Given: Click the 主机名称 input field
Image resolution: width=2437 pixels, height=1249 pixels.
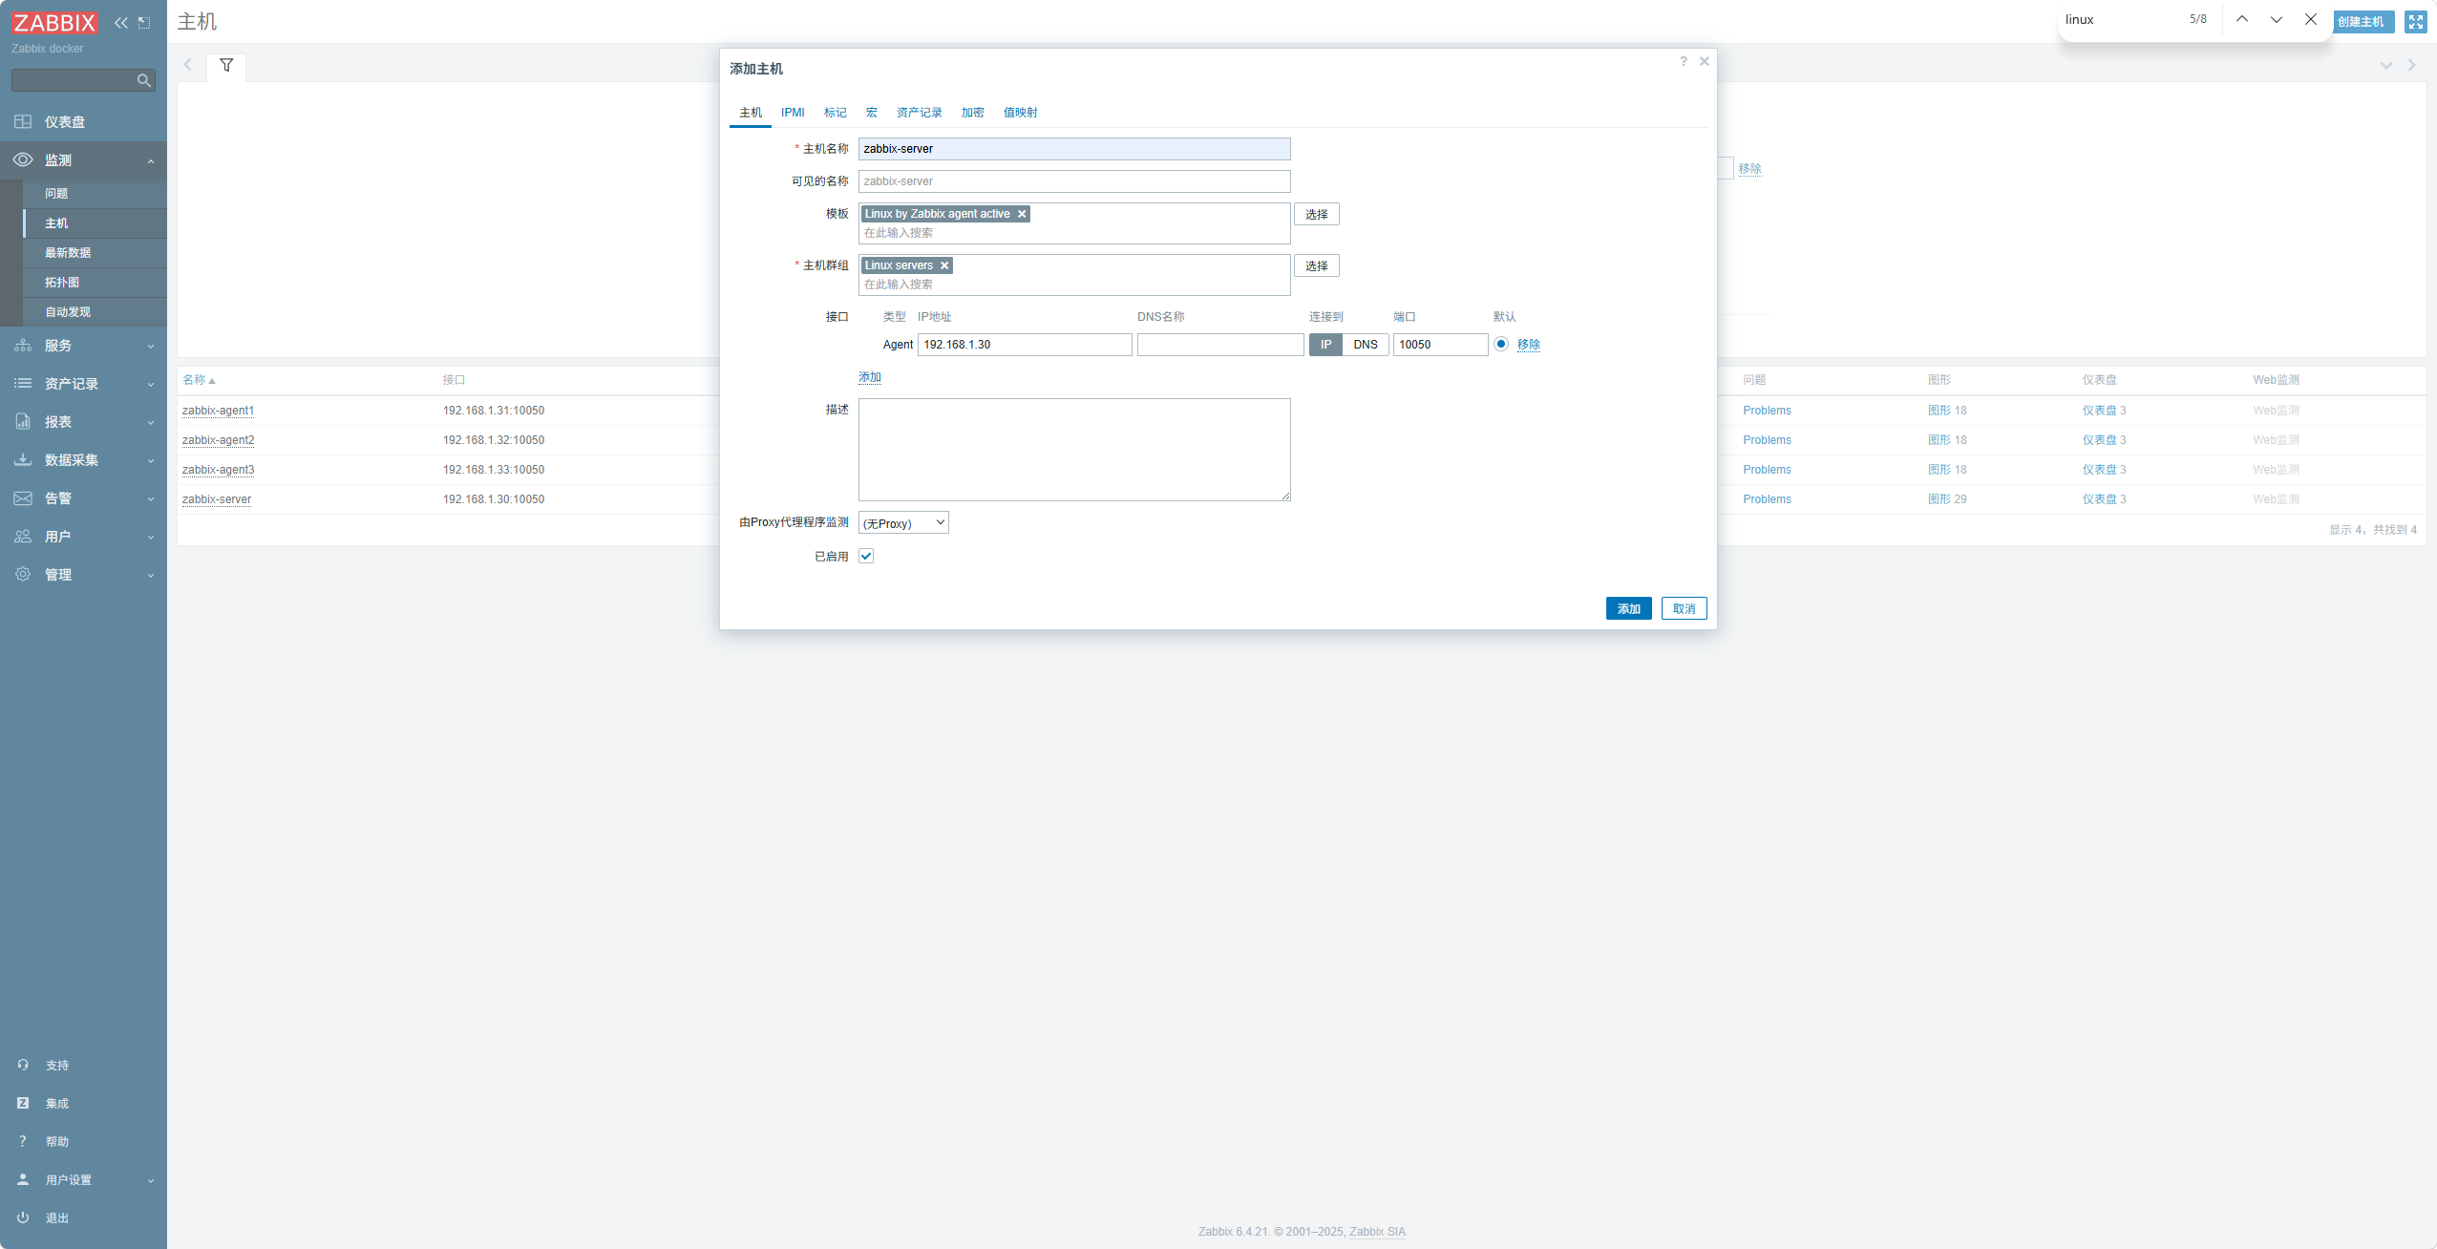Looking at the screenshot, I should click(1074, 149).
